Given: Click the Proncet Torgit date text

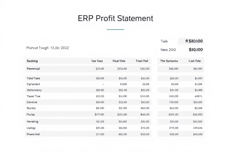Looking at the screenshot, I should click(48, 48).
